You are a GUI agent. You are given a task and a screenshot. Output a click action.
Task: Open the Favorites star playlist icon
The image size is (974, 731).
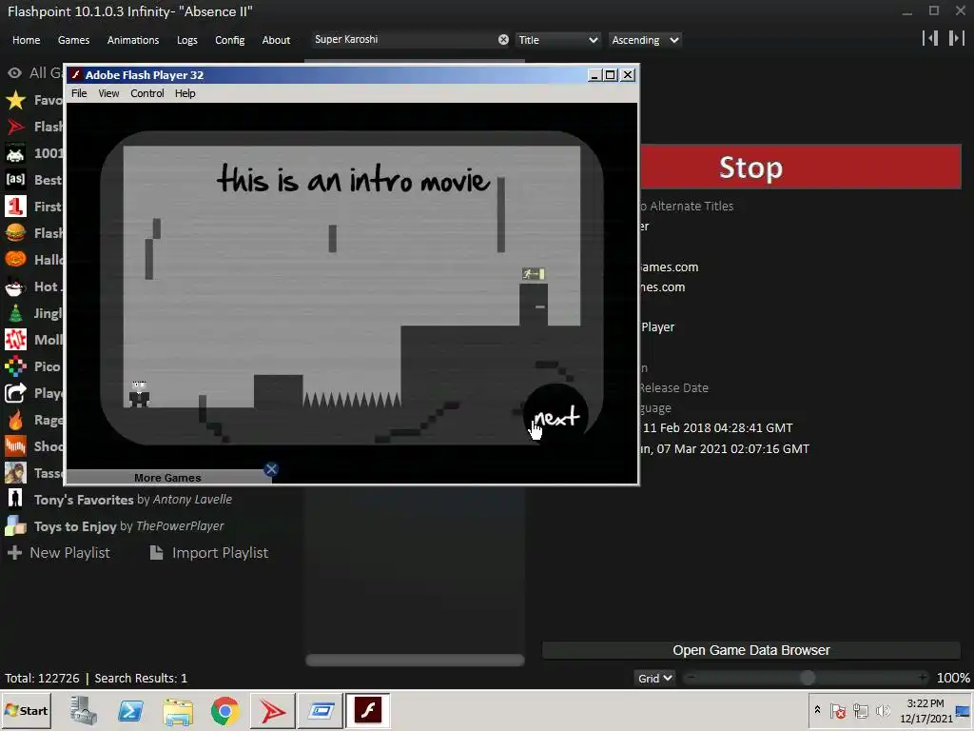(15, 99)
